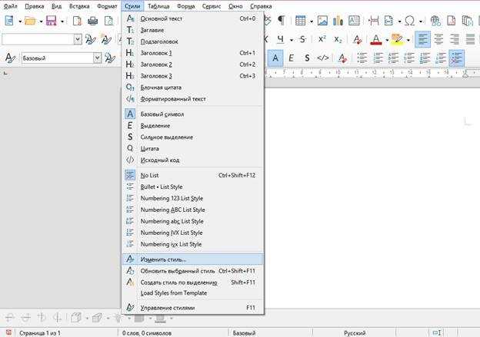Open the Таблица menu
The width and height of the screenshot is (480, 337).
tap(158, 6)
